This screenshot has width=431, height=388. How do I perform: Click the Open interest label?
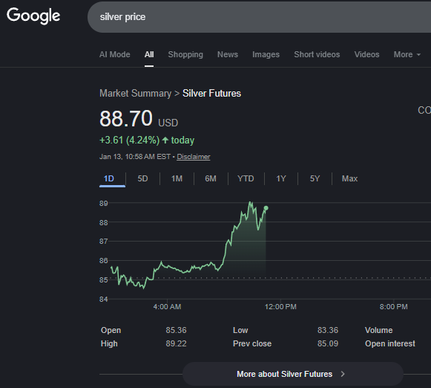[x=390, y=343]
